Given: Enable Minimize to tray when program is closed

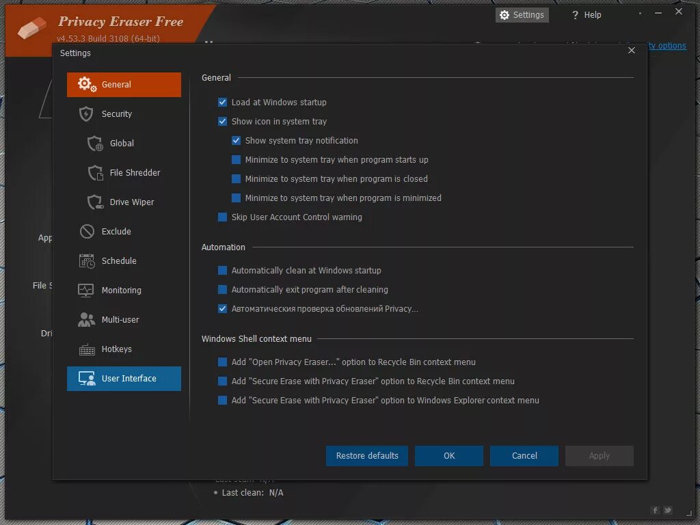Looking at the screenshot, I should click(x=236, y=179).
